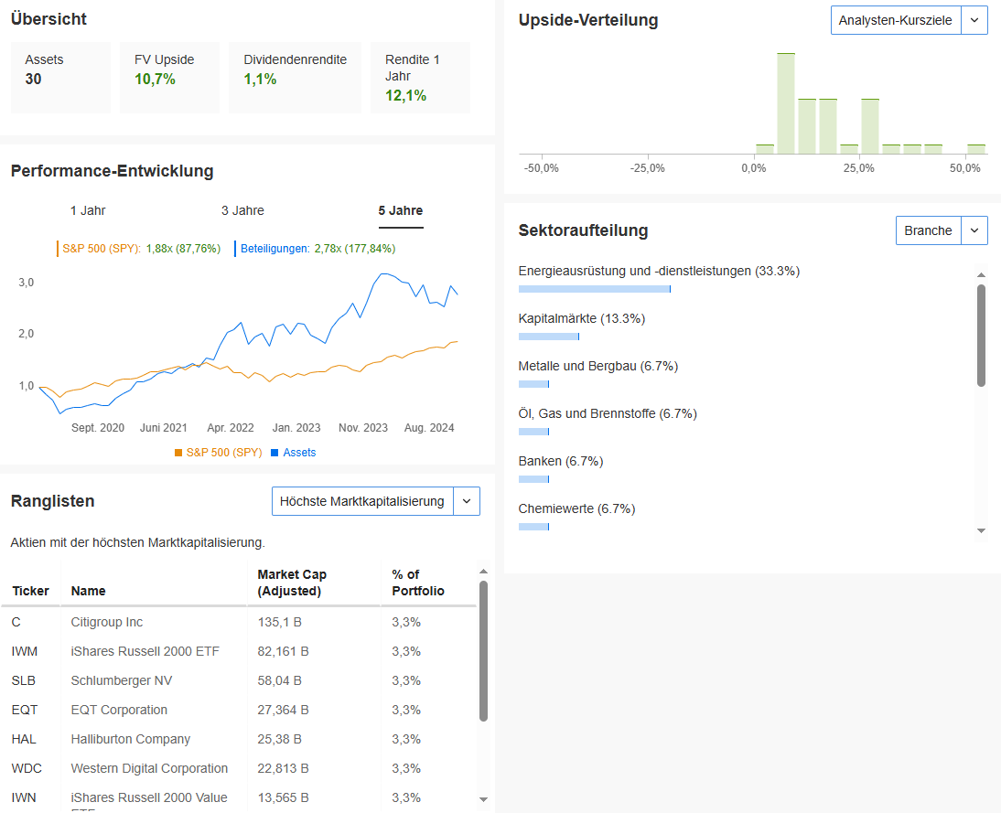Screen dimensions: 1001x813
Task: Select the 5 Jahre performance tab
Action: [x=400, y=210]
